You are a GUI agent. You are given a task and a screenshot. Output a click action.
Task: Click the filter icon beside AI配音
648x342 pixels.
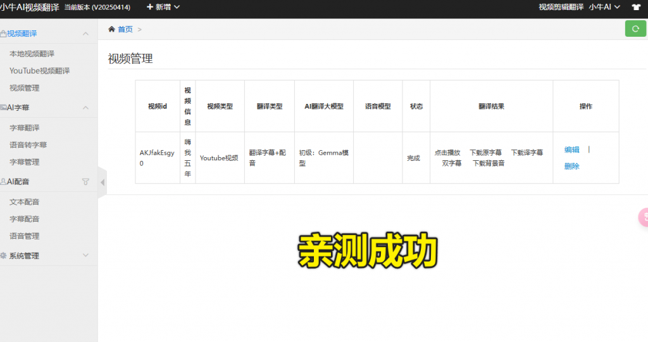click(x=85, y=182)
